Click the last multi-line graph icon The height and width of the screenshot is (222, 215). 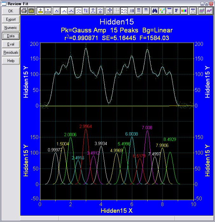pyautogui.click(x=209, y=11)
